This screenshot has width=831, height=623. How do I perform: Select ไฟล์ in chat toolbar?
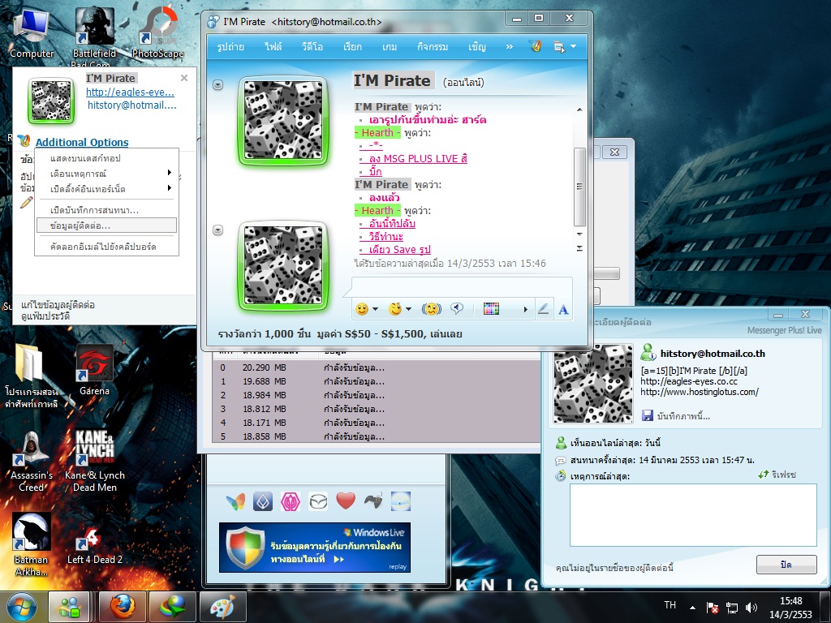click(273, 46)
